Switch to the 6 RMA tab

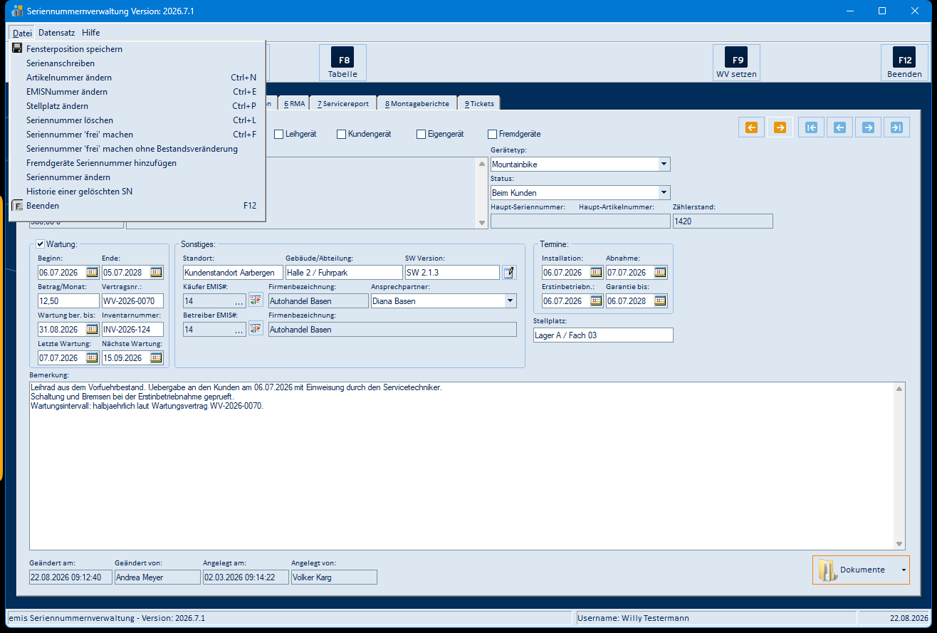[294, 103]
